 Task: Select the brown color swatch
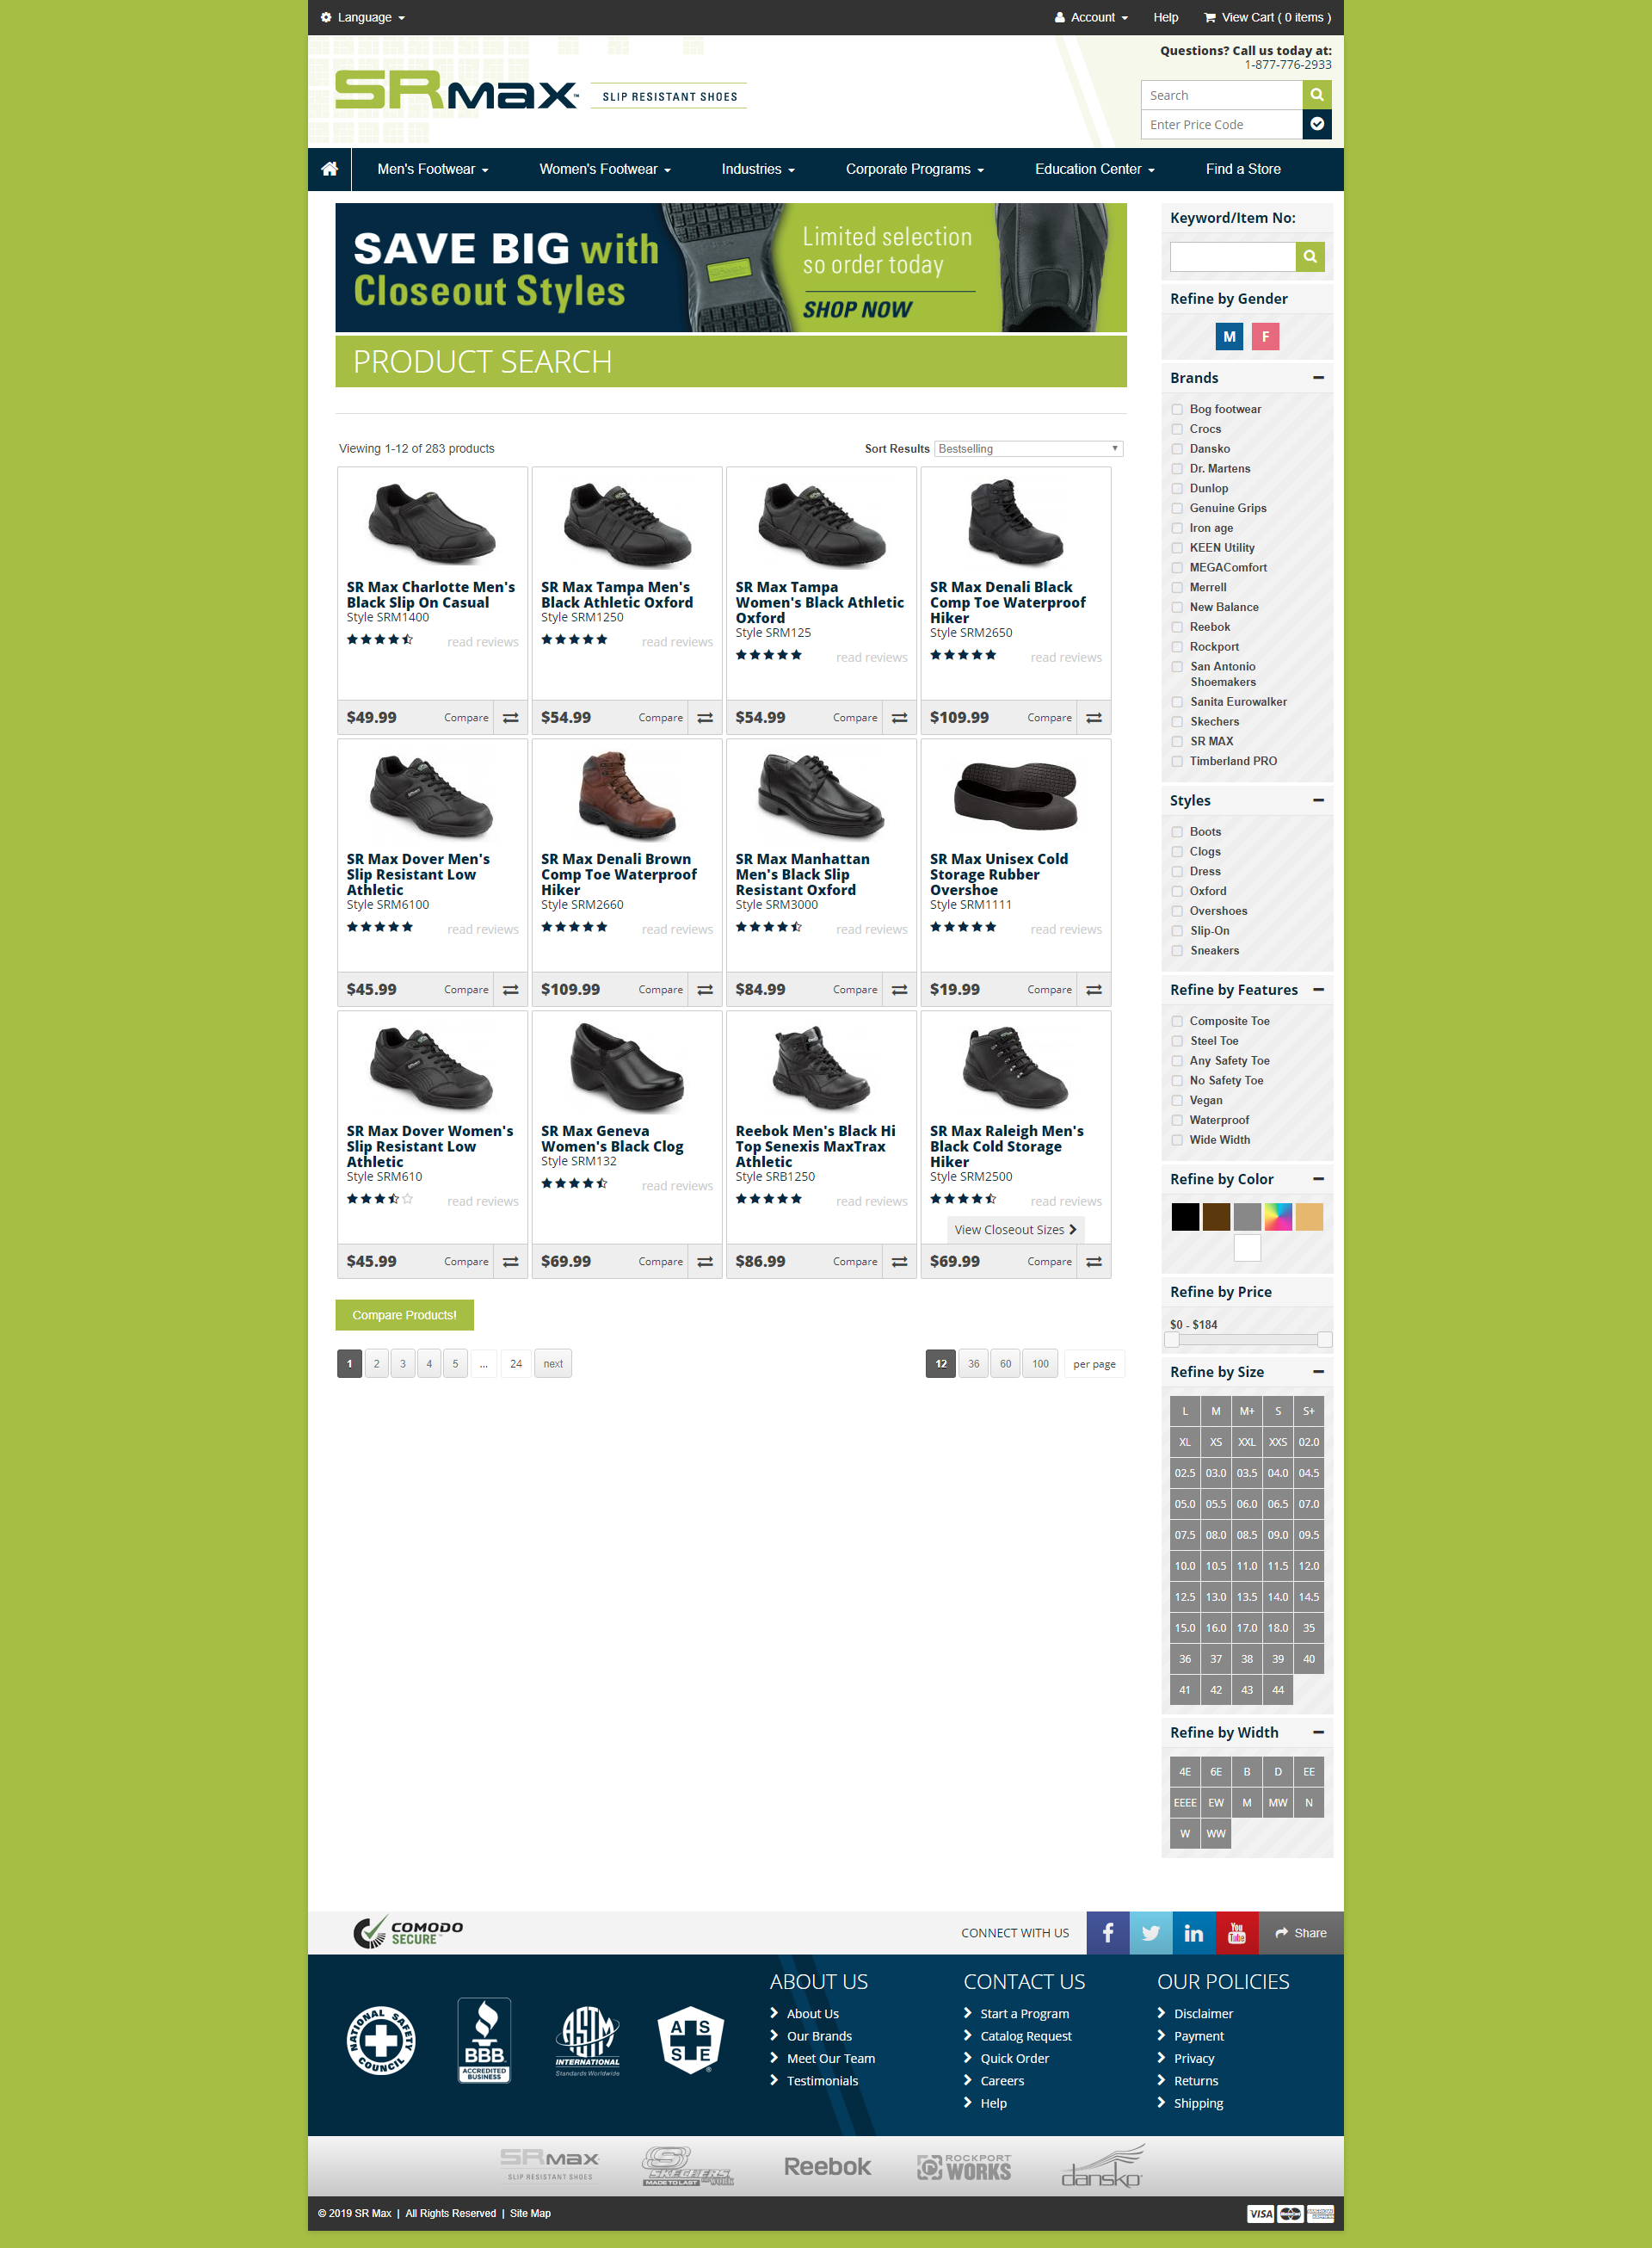pos(1216,1217)
